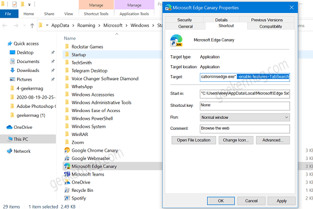Screen dimensions: 313x209
Task: Click the This PC computer icon
Action: tap(10, 139)
